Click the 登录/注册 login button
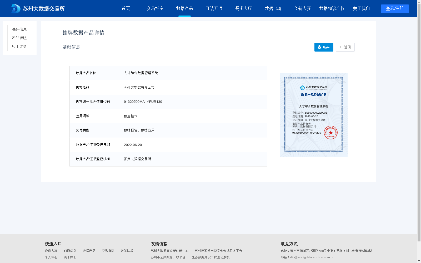 click(x=395, y=9)
